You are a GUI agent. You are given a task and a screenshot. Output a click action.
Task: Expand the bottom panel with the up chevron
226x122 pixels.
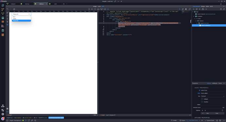coord(224,121)
